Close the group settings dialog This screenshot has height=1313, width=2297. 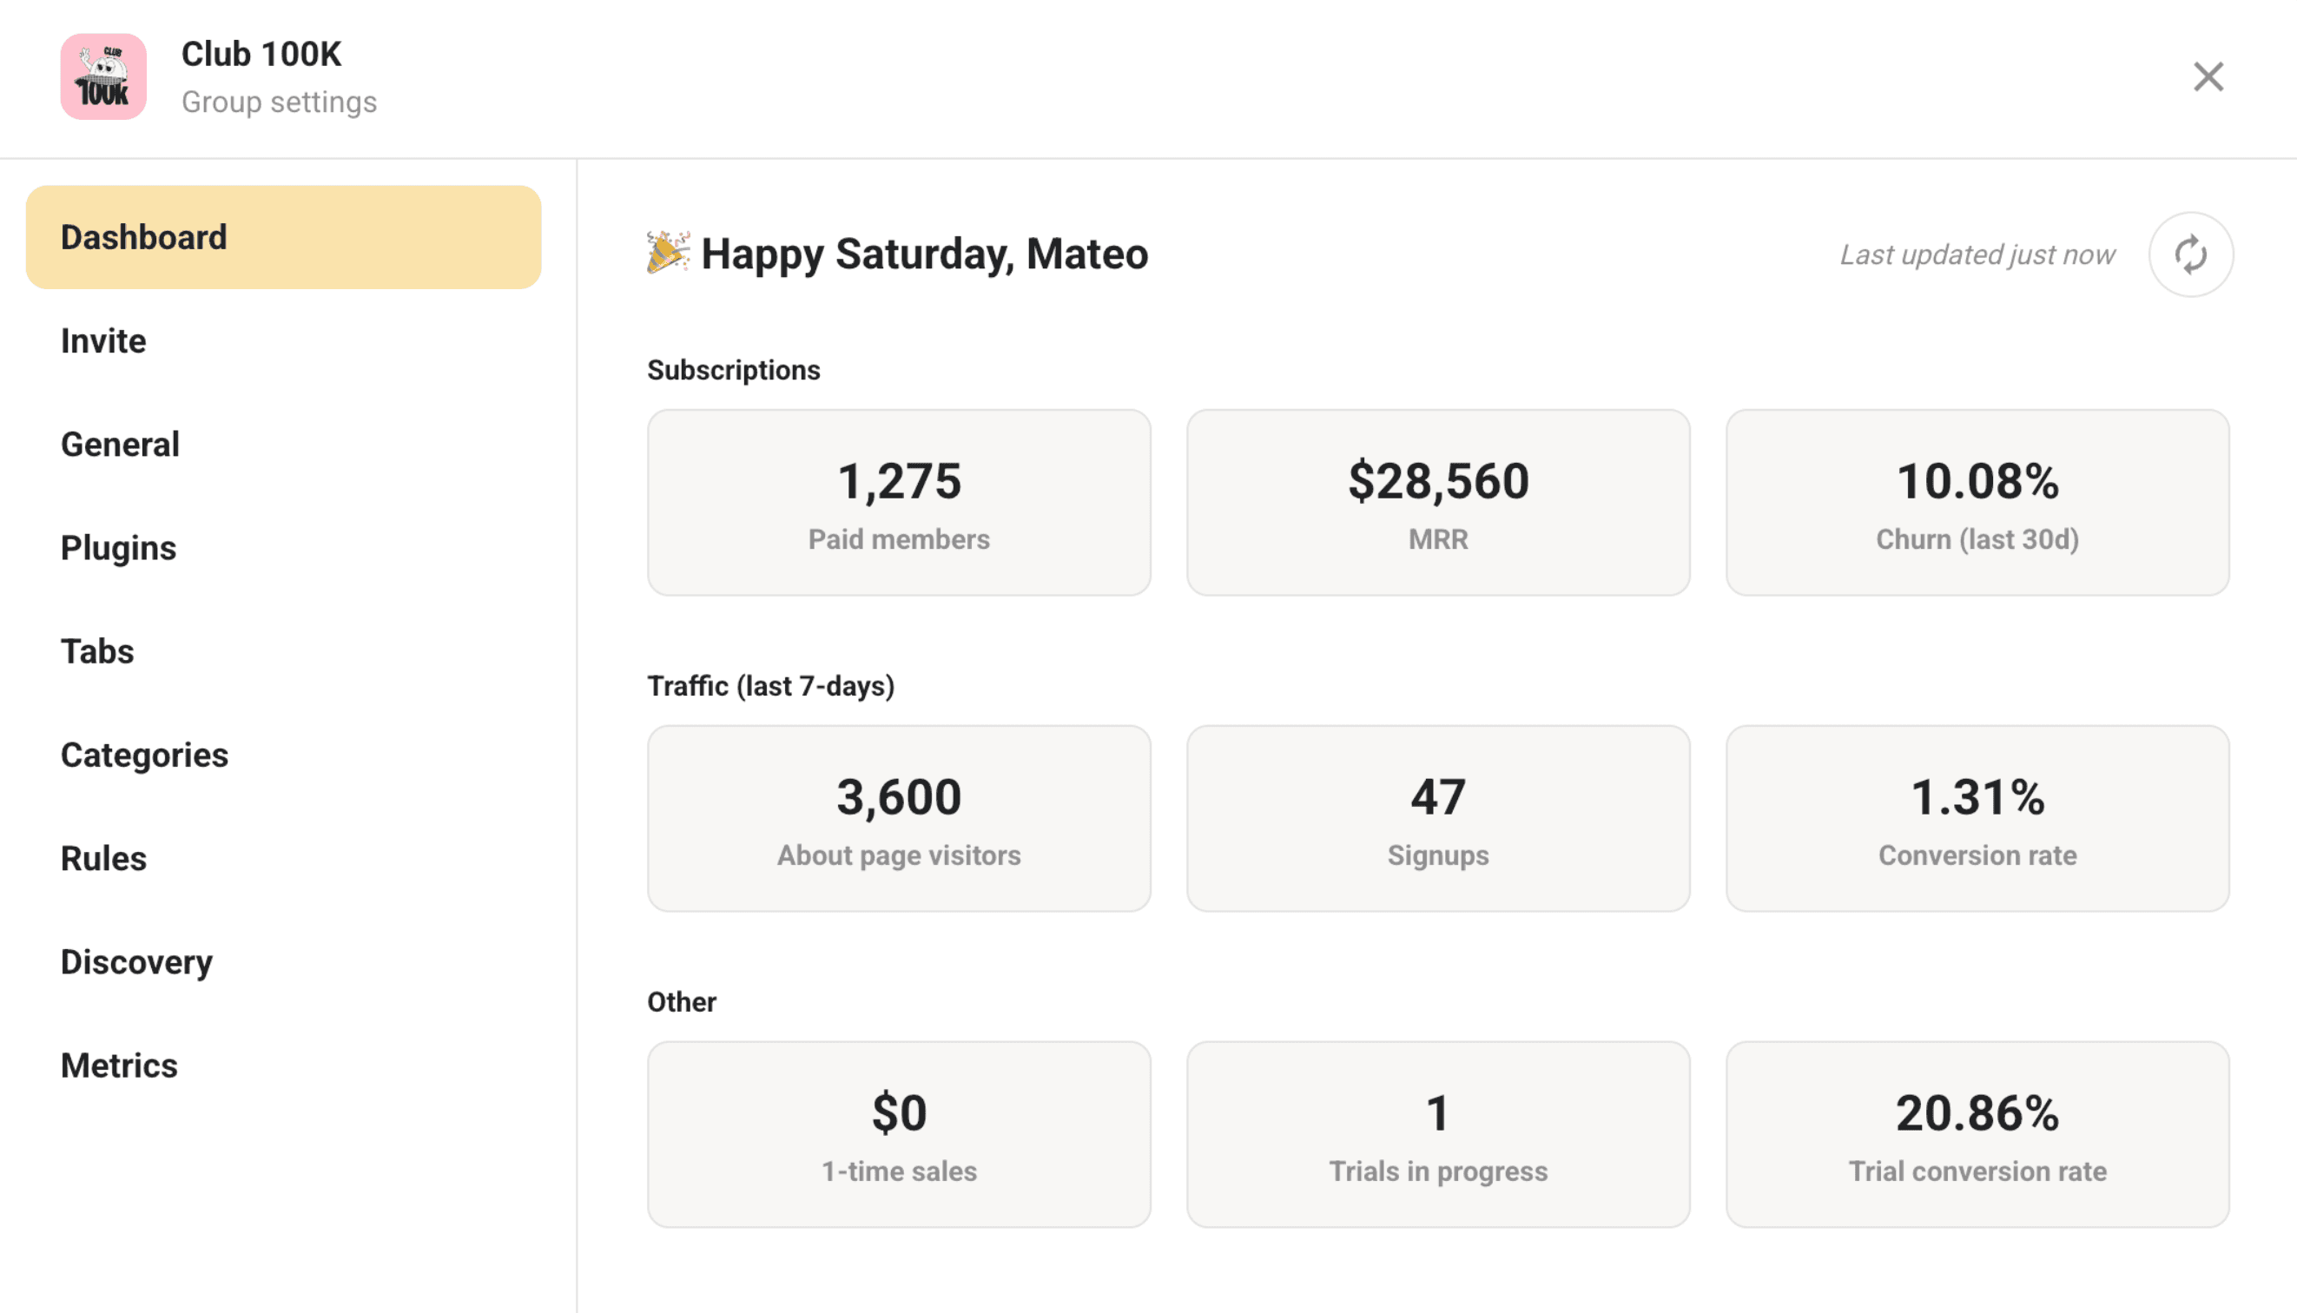[2208, 76]
